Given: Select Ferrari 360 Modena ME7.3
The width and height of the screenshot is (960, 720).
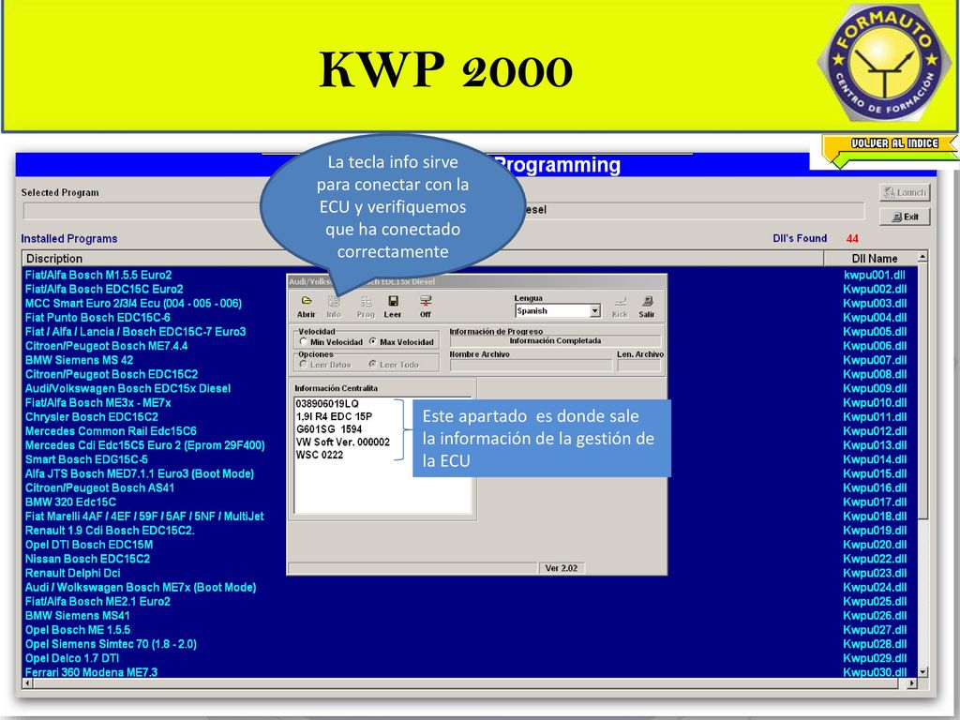Looking at the screenshot, I should [x=91, y=671].
